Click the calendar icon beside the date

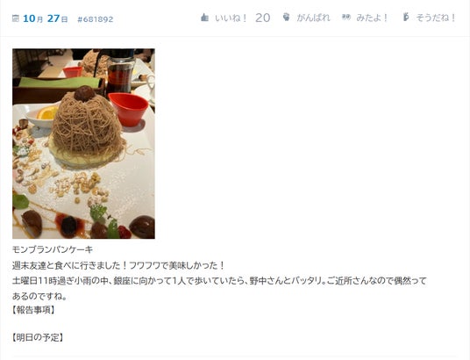15,18
